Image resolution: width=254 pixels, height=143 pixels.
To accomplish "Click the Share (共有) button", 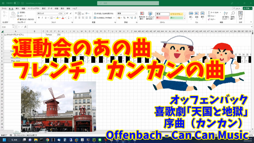I will pos(248,8).
